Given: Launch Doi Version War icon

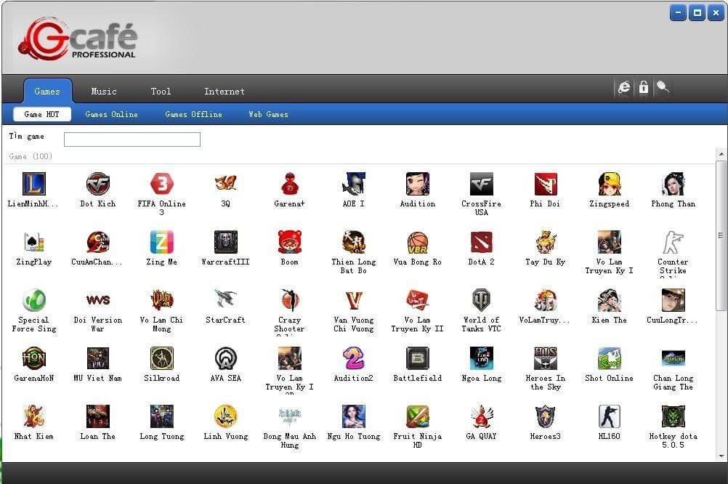Looking at the screenshot, I should click(x=98, y=300).
